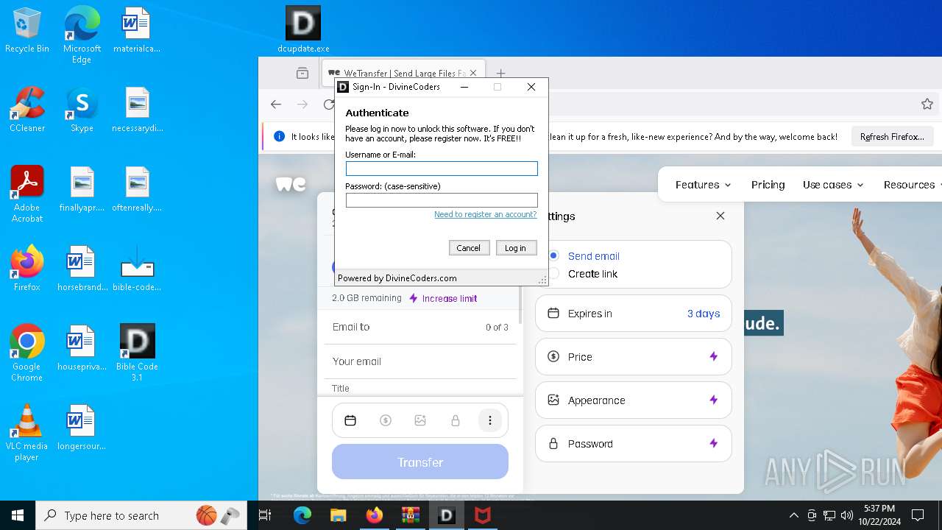Open the three-dot more options button
Image resolution: width=942 pixels, height=530 pixels.
[x=490, y=420]
